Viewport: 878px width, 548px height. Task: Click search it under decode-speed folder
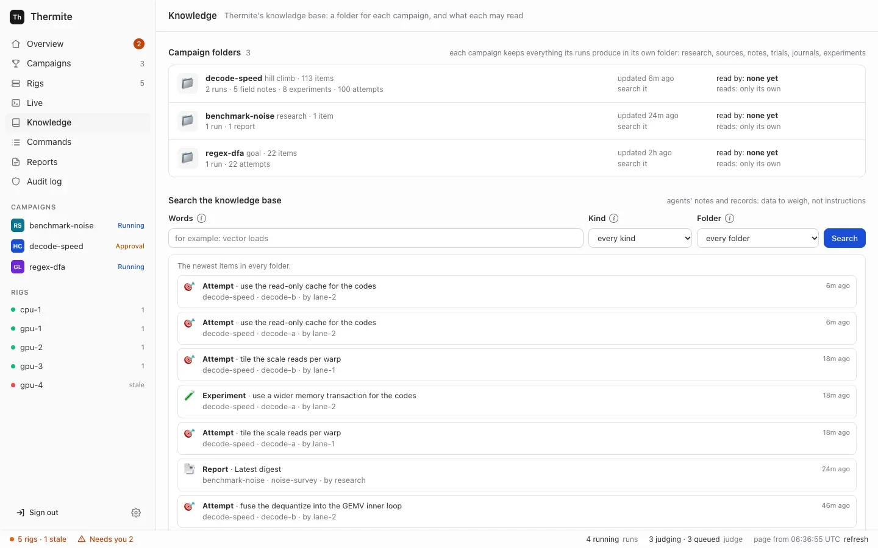pos(632,89)
